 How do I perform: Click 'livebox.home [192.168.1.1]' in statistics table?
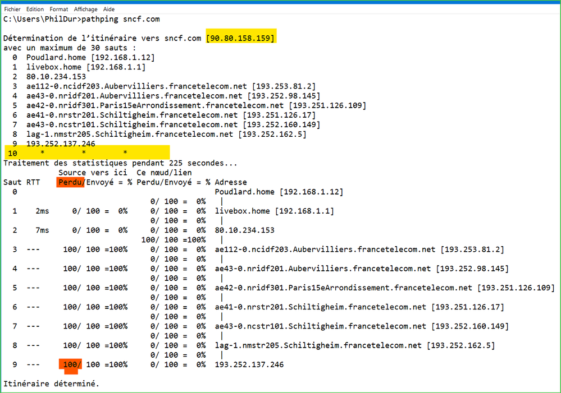275,211
